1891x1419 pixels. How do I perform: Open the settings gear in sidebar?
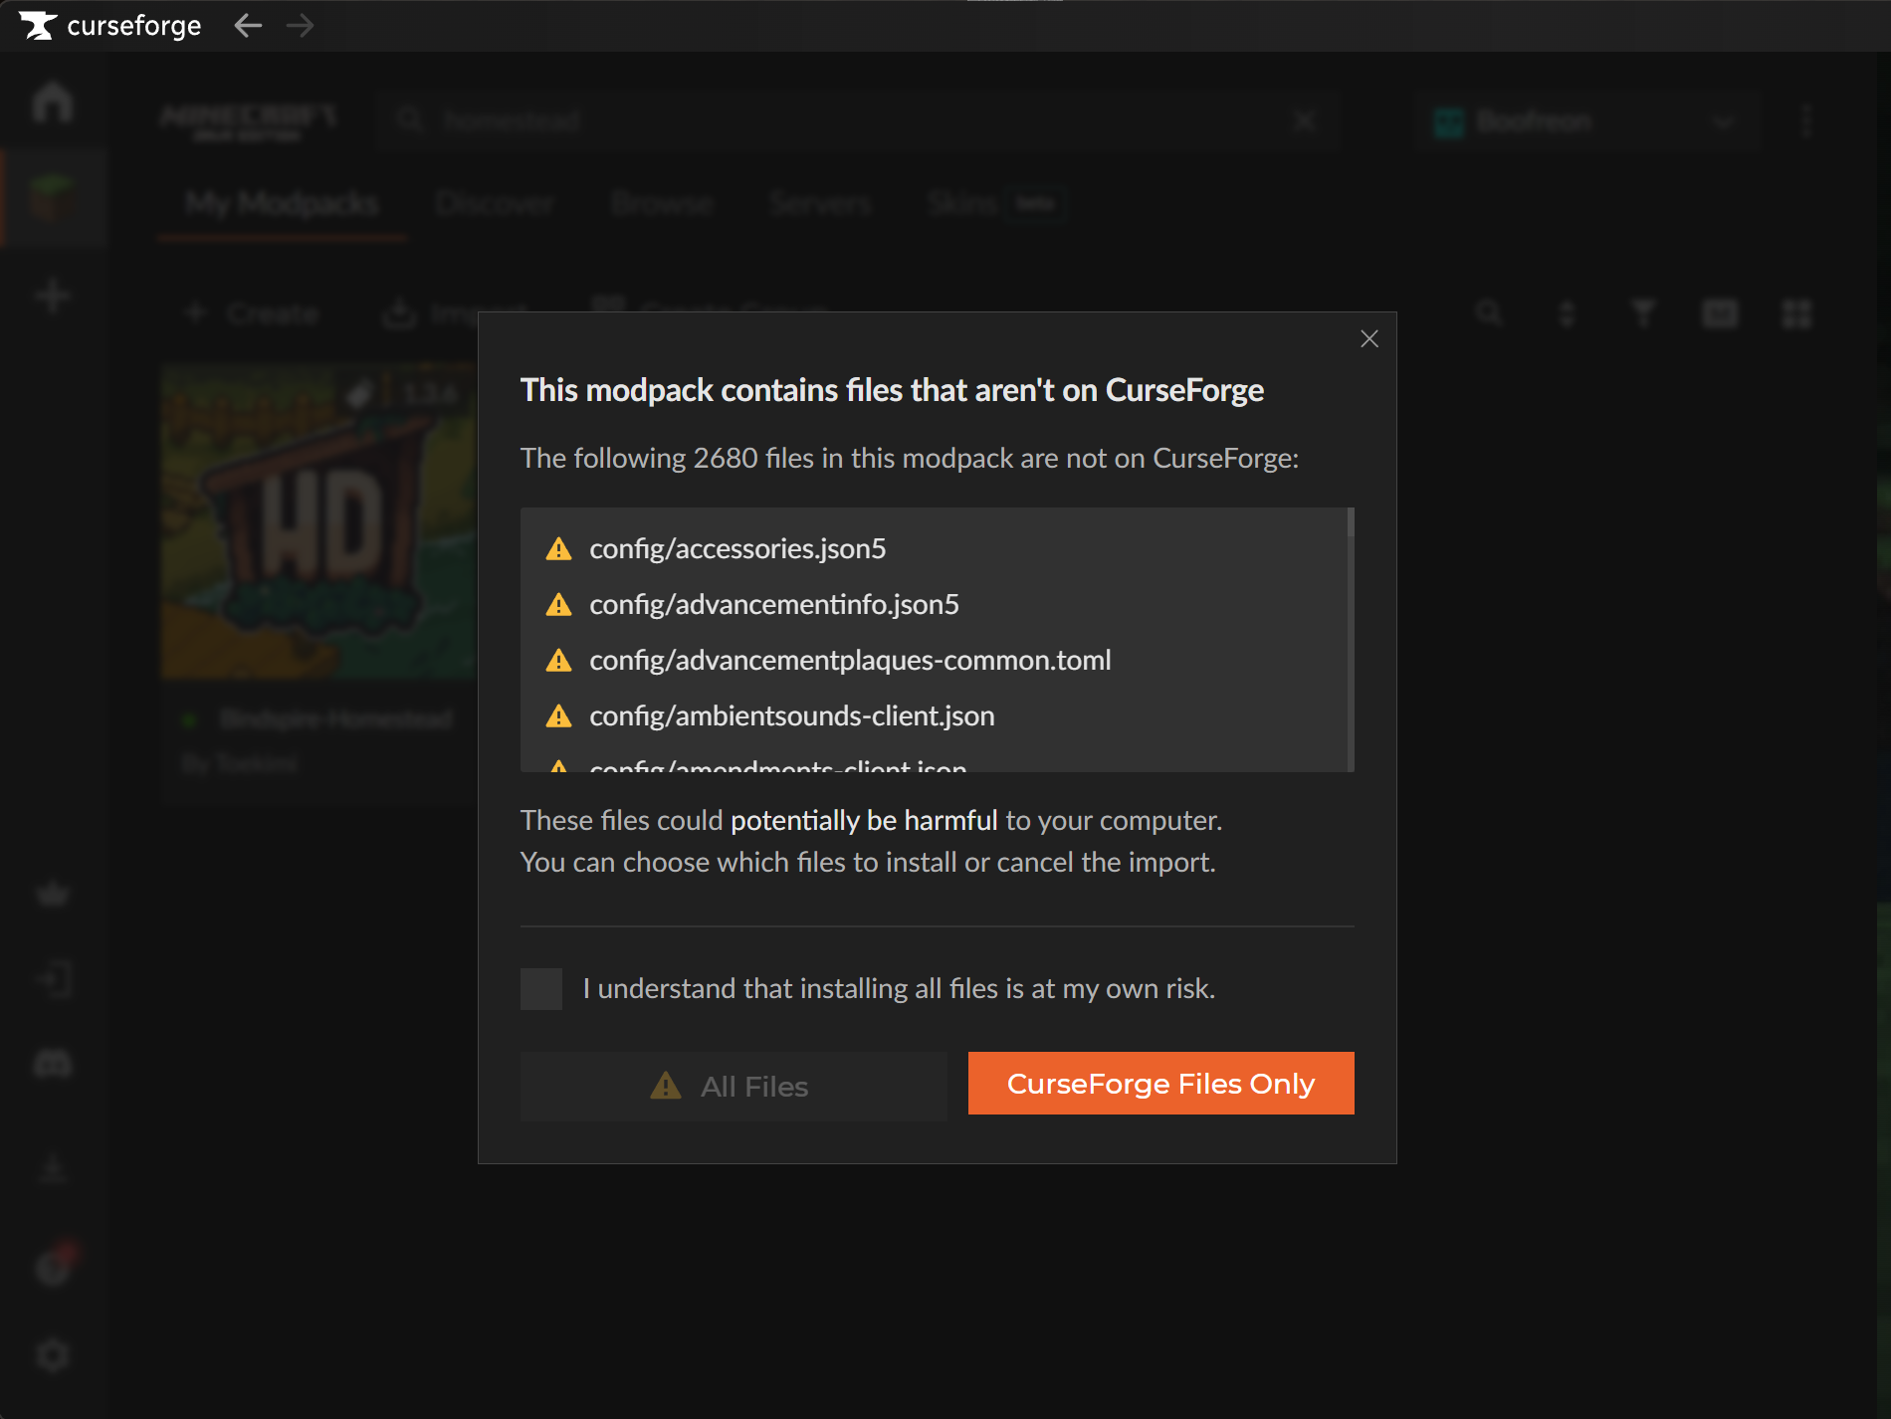point(53,1355)
